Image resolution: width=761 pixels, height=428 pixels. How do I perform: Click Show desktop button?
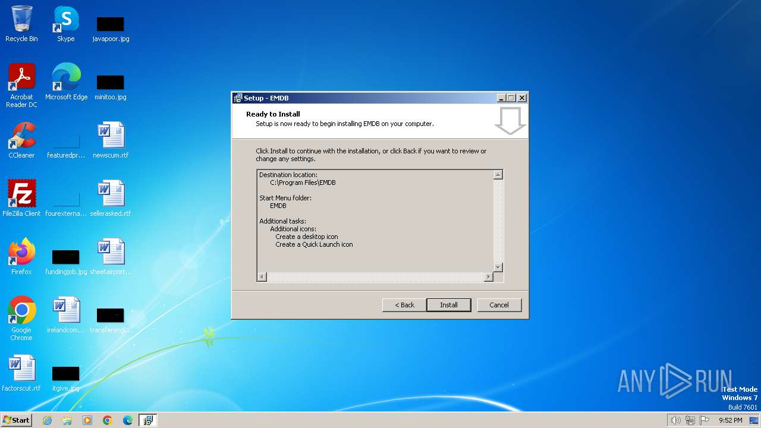click(754, 420)
